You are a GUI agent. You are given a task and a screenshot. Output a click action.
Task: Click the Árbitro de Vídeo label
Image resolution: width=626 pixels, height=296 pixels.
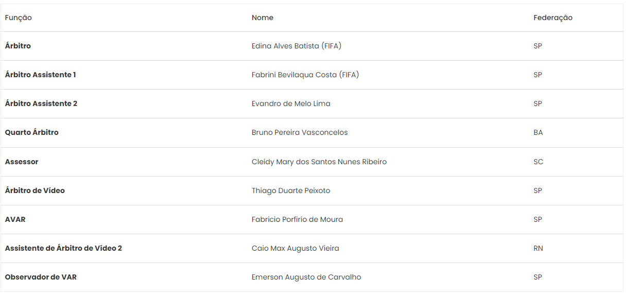coord(35,190)
